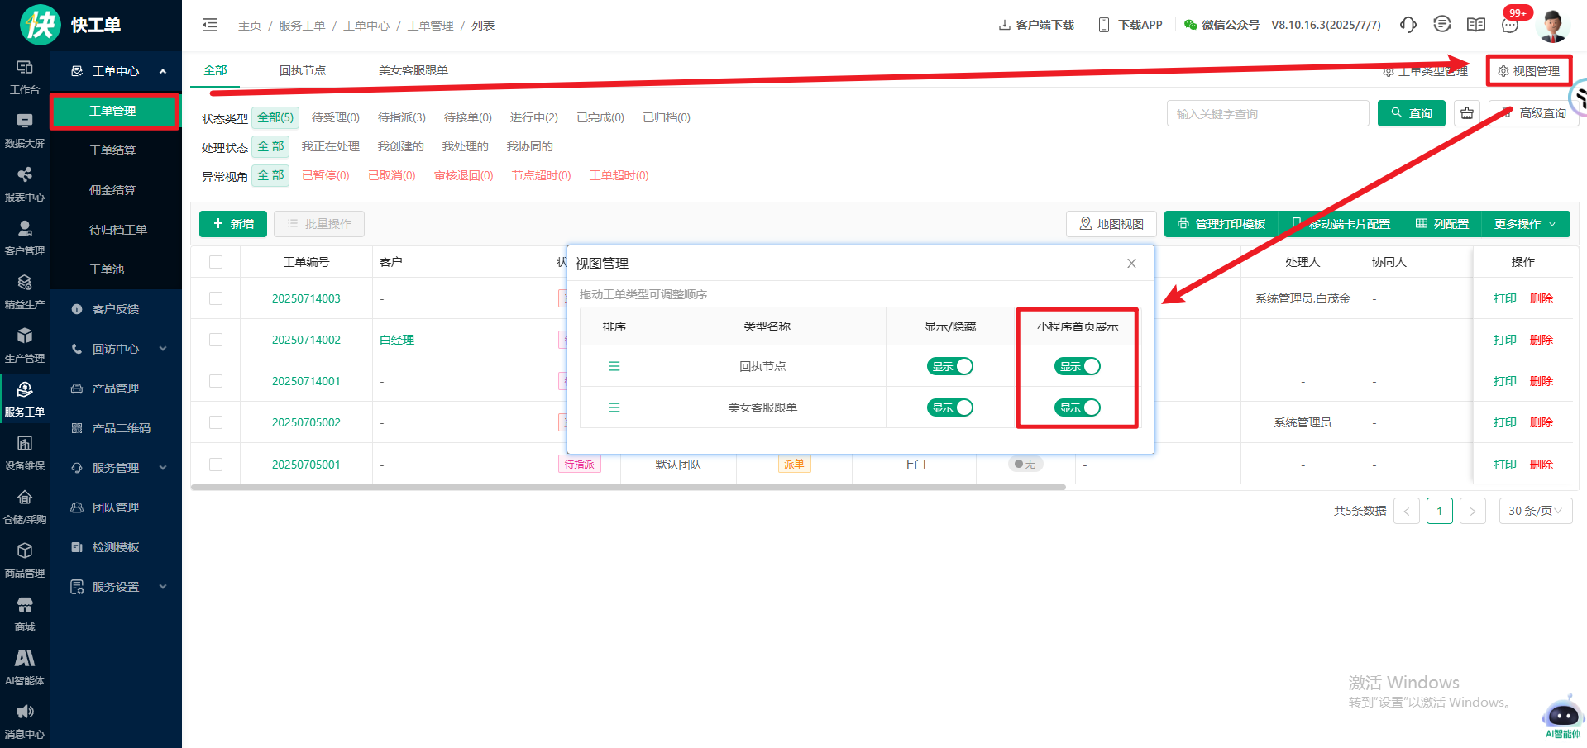1587x748 pixels.
Task: Click the green 新增 button
Action: (233, 224)
